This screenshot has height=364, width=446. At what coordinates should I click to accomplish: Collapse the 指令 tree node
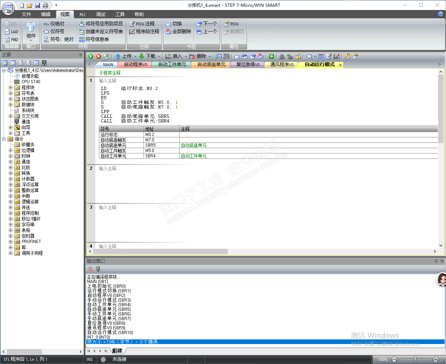(x=4, y=139)
